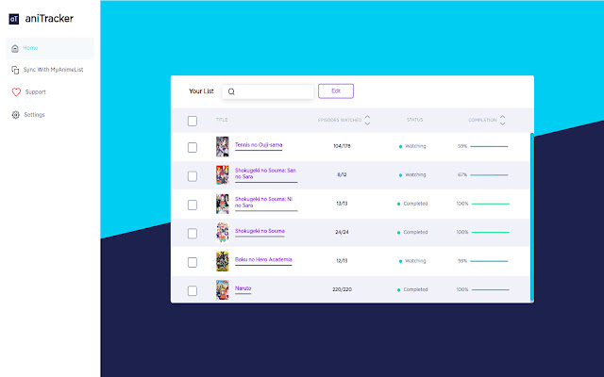Viewport: 604px width, 377px height.
Task: Click Tennis no Ouji-sama completion progress bar
Action: (489, 147)
